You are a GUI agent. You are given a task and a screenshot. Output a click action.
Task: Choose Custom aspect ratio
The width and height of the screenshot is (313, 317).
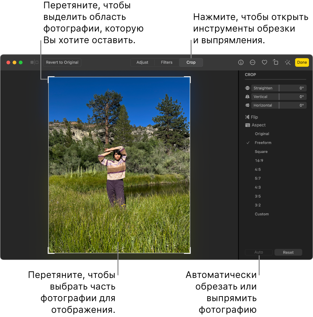coord(262,214)
